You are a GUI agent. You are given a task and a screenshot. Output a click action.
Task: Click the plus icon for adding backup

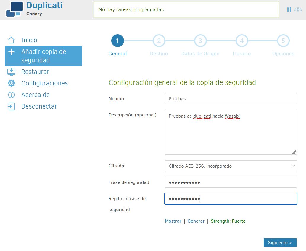coord(11,52)
